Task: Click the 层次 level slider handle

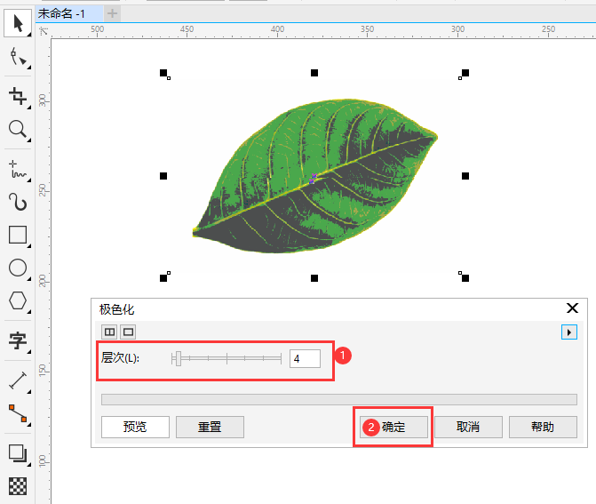Action: [x=179, y=359]
